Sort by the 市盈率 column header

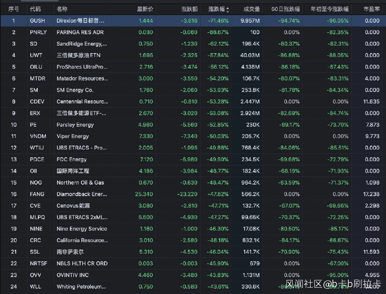[372, 9]
